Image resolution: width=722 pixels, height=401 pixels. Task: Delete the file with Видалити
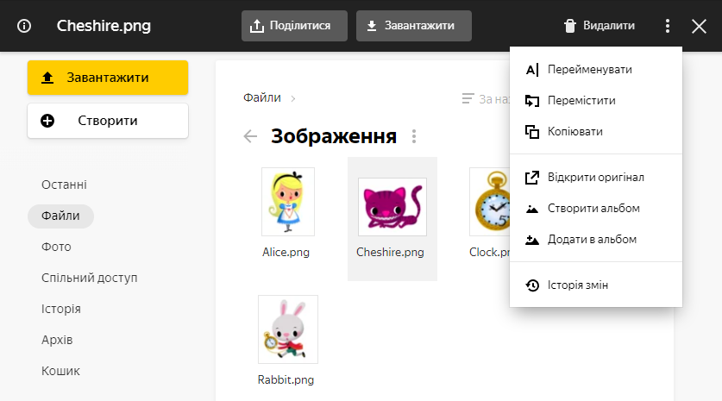coord(599,26)
